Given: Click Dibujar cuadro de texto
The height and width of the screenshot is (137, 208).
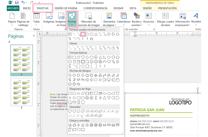Looking at the screenshot, I should pyautogui.click(x=165, y=19).
